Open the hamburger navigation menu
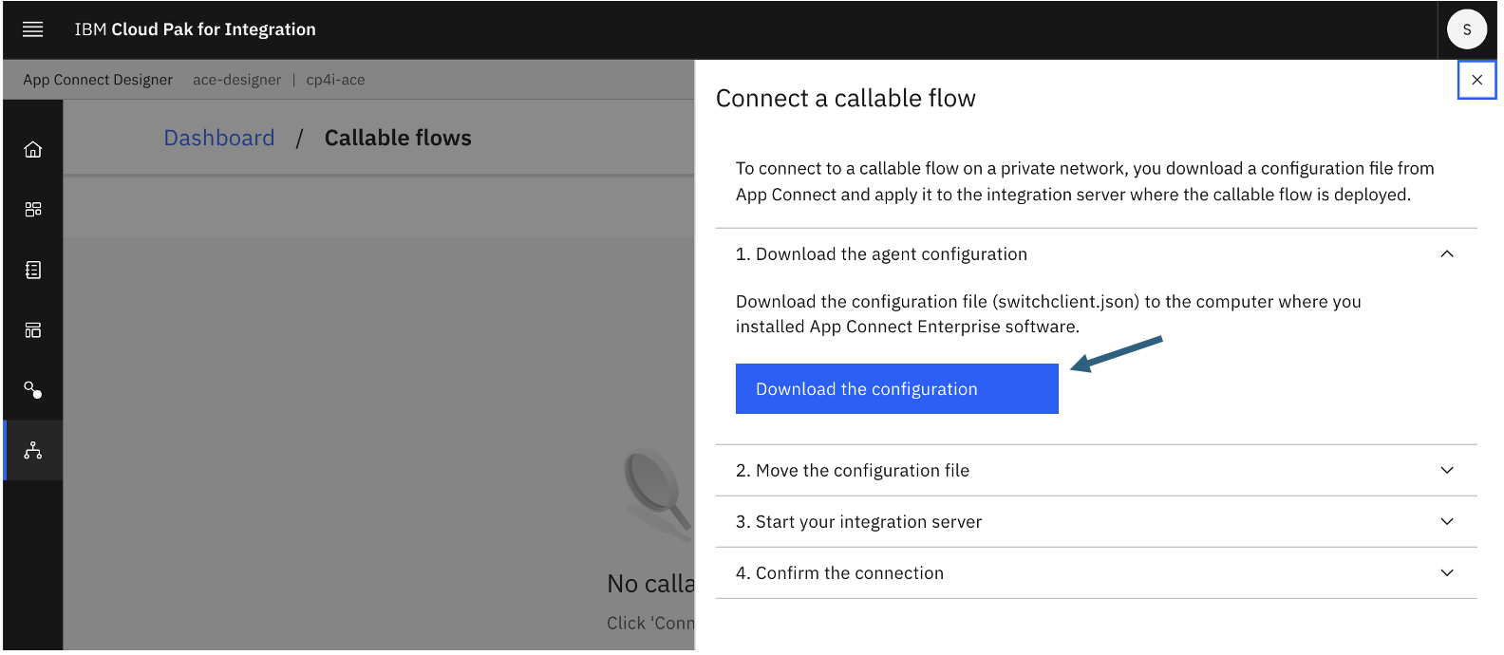The height and width of the screenshot is (655, 1504). point(32,29)
